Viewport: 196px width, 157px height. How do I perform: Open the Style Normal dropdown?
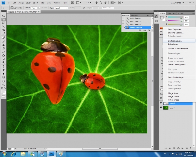[x=61, y=8]
